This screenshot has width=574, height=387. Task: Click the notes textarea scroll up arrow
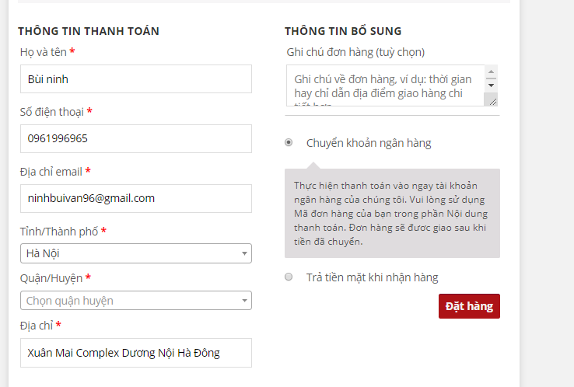(x=491, y=71)
